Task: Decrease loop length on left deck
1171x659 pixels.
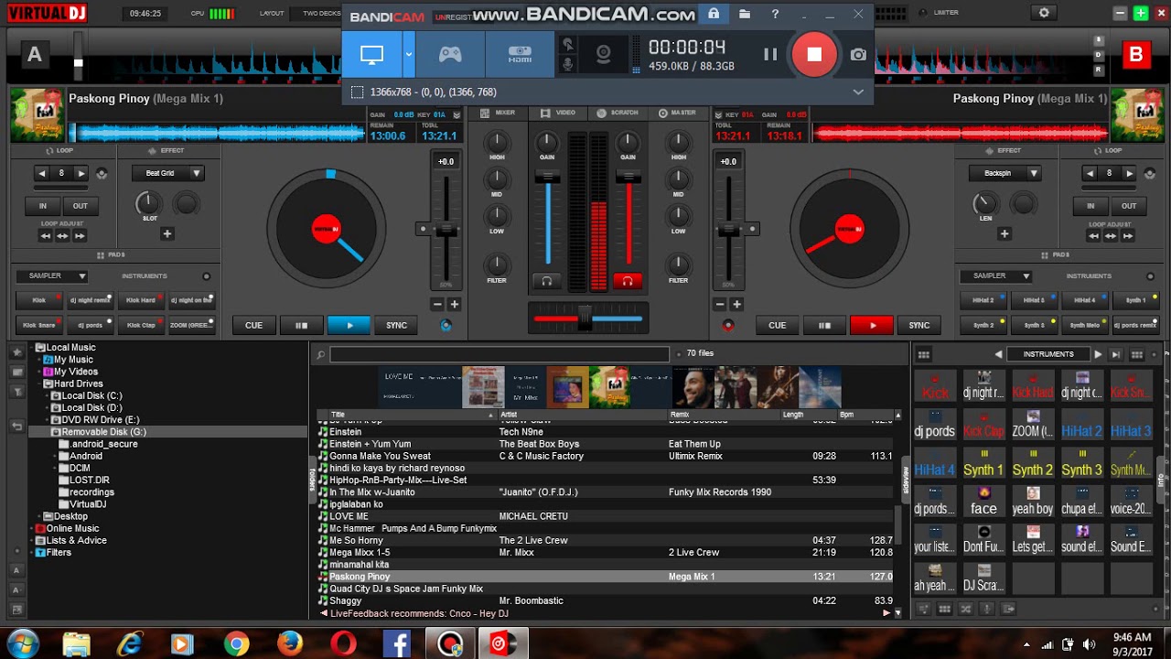Action: click(41, 173)
